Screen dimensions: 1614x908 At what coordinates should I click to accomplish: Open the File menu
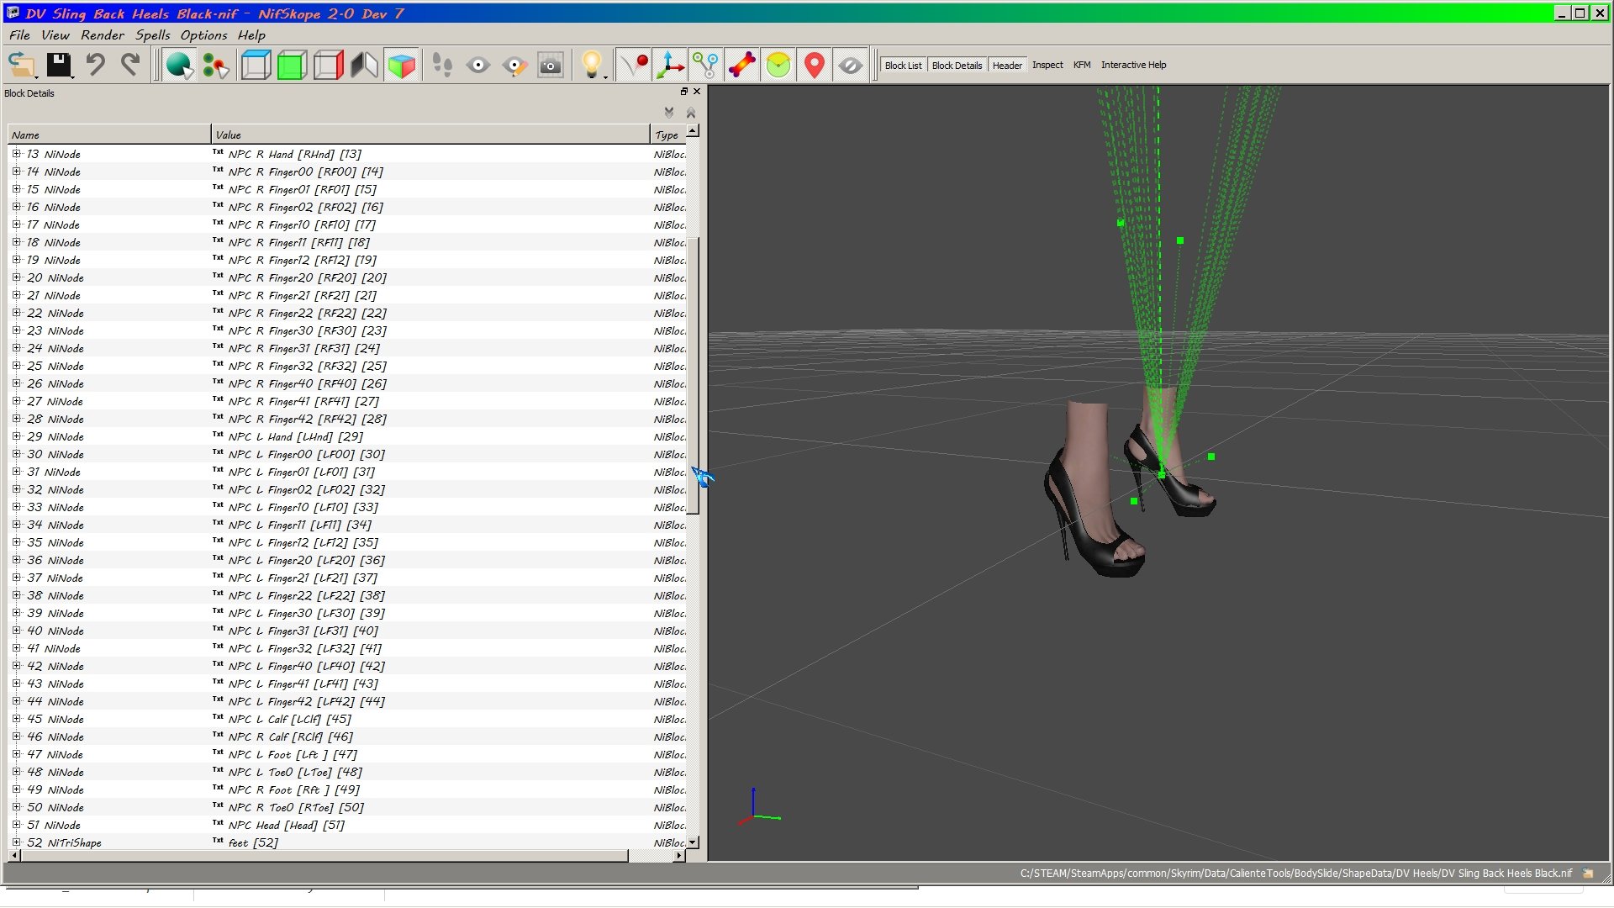point(19,34)
